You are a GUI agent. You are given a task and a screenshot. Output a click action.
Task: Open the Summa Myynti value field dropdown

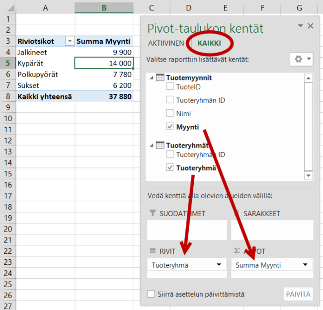(303, 265)
